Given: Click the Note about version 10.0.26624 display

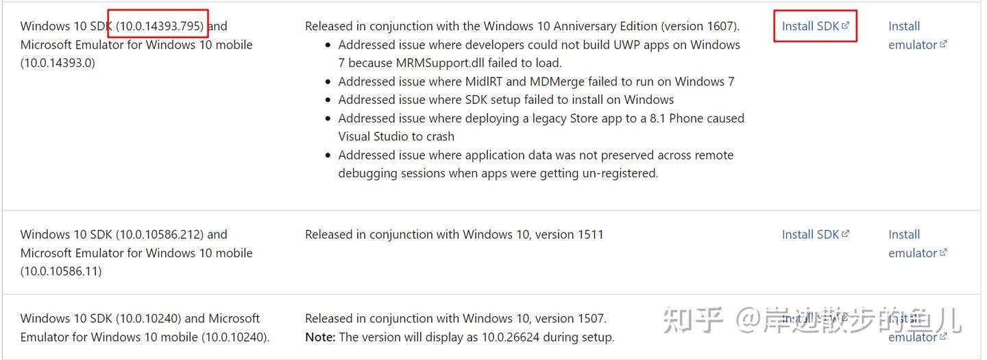Looking at the screenshot, I should pos(459,337).
